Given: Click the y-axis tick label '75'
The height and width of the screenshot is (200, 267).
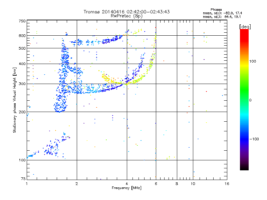Looking at the screenshot, I should pos(23,179).
